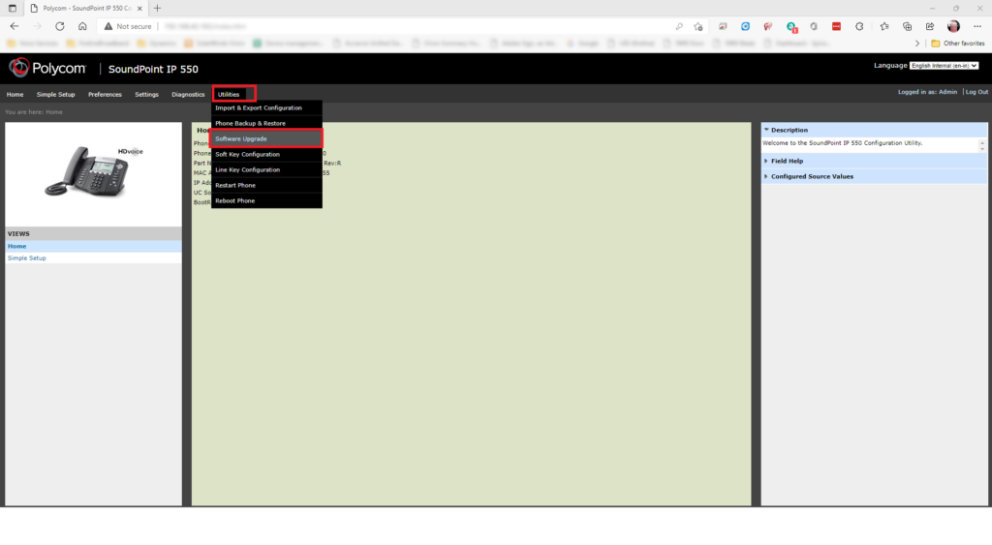Open the Diagnostics menu

188,94
